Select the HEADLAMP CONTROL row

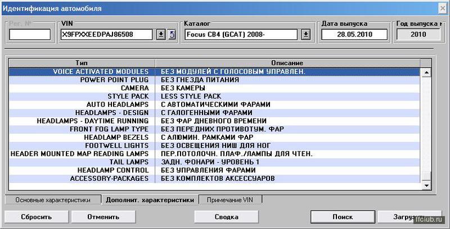point(214,170)
